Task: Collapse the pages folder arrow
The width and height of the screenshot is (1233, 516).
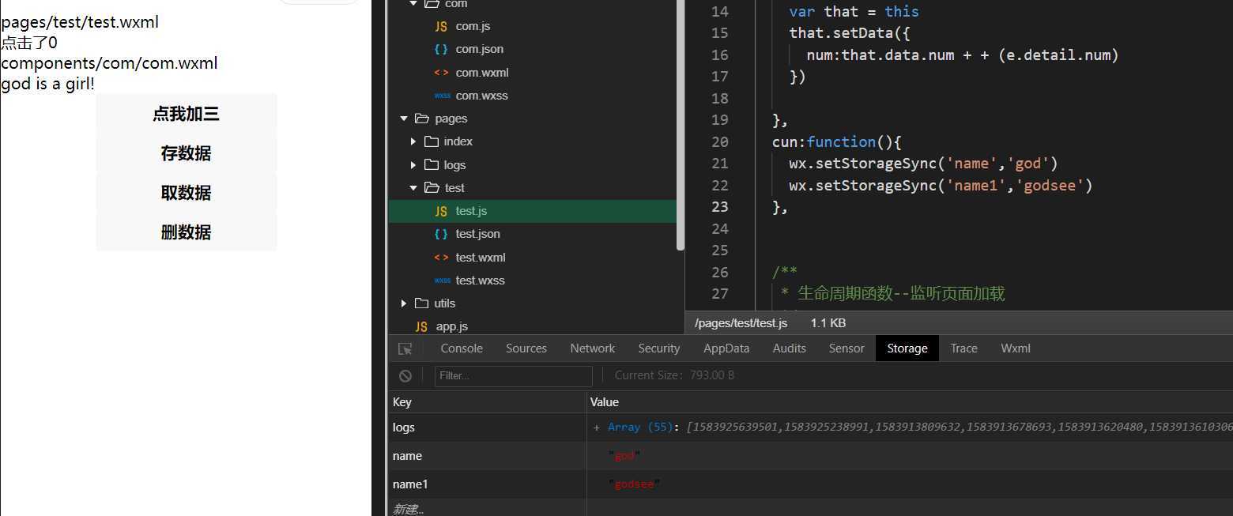Action: click(x=404, y=119)
